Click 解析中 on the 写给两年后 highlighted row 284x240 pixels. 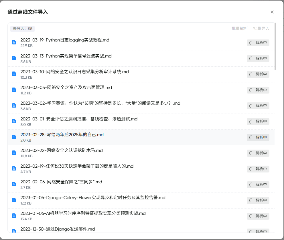pyautogui.click(x=258, y=137)
